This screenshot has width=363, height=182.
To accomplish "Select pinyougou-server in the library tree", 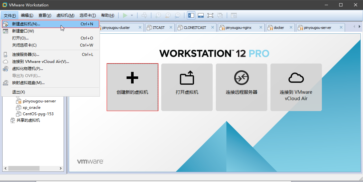I will pyautogui.click(x=40, y=101).
